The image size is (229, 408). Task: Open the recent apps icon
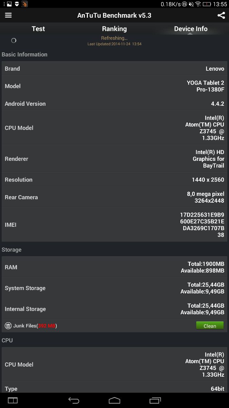(x=155, y=400)
